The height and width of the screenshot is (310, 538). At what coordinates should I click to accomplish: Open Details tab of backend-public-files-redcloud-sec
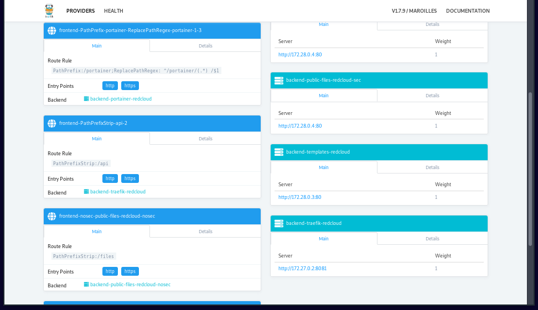coord(432,96)
